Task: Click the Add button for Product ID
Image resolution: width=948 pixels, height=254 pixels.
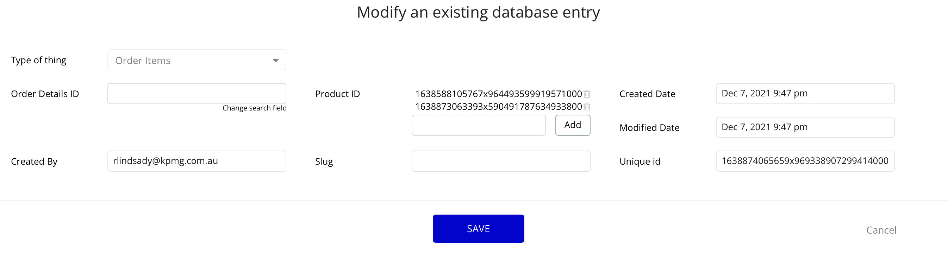Action: tap(573, 125)
